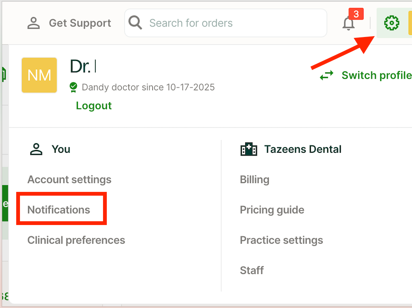
Task: Go to Billing
Action: tap(255, 180)
